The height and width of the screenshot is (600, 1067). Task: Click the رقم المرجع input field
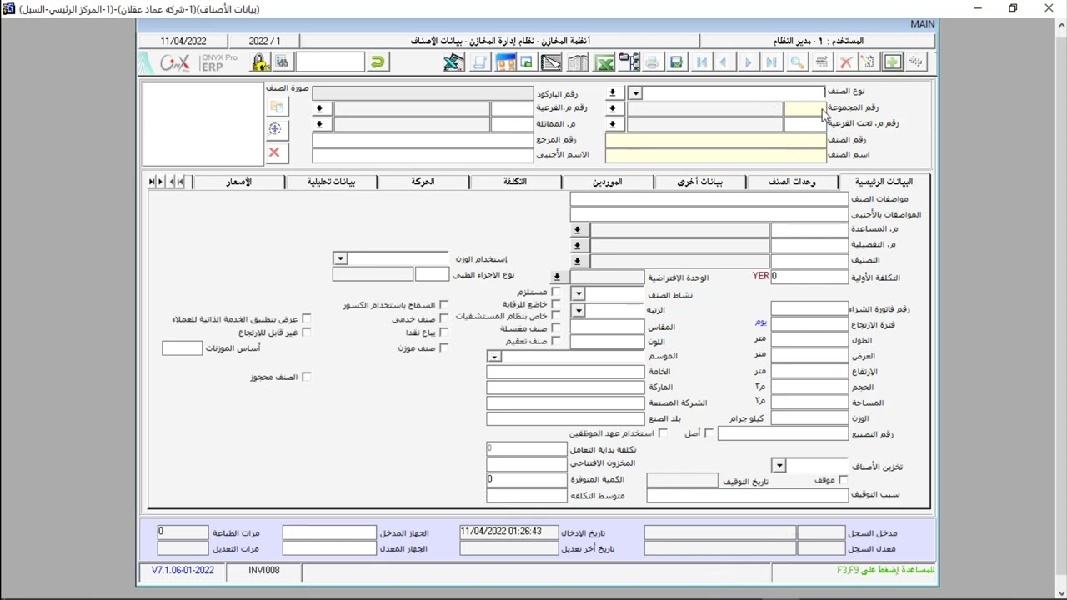[x=422, y=140]
